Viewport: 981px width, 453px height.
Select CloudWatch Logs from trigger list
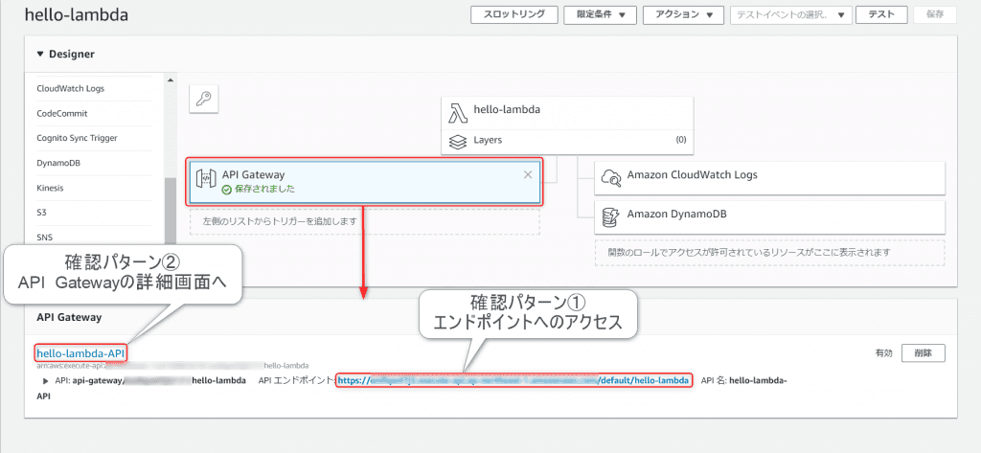coord(70,89)
